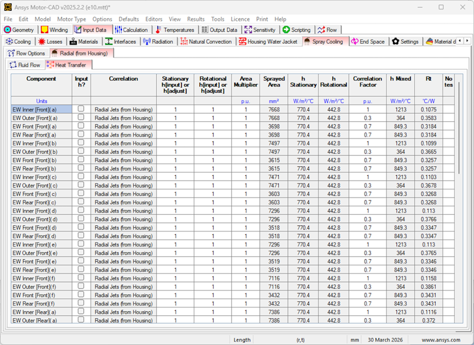Open the Sensitivity tab icon
The height and width of the screenshot is (345, 474).
[x=248, y=30]
